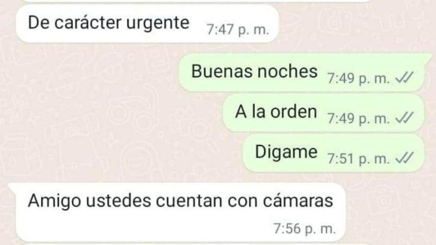
Task: Click the word 'Amigo' in the received message
Action: coord(55,201)
